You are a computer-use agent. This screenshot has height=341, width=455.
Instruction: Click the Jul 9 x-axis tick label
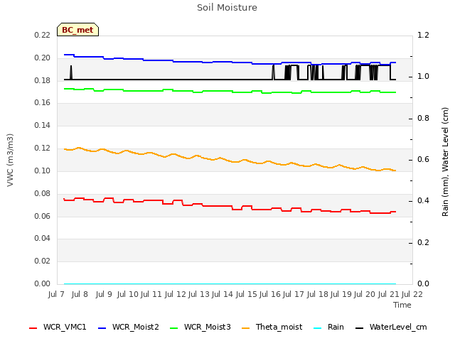point(104,294)
